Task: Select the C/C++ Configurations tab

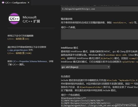Action: tap(15, 3)
